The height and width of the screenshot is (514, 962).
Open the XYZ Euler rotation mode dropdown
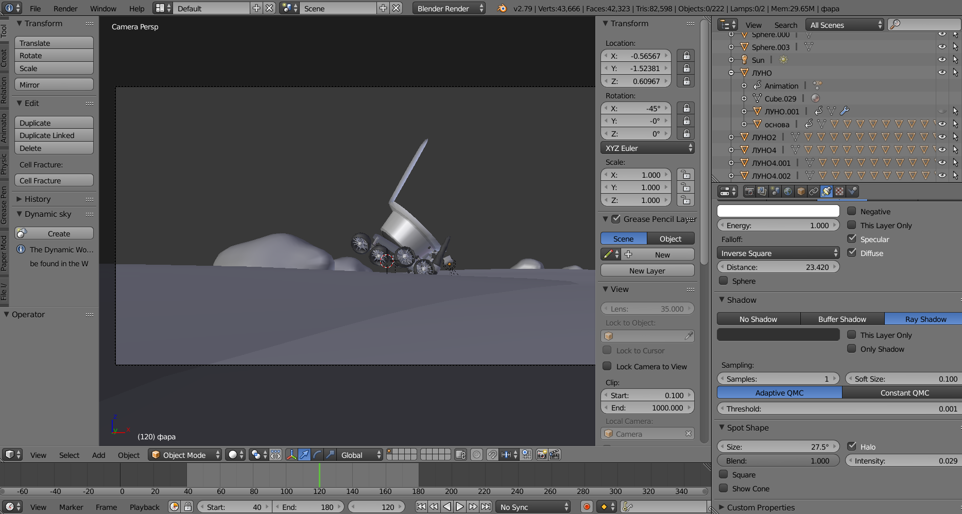pyautogui.click(x=647, y=148)
